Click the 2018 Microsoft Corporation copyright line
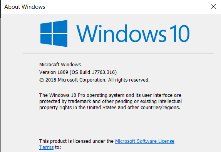This screenshot has height=152, width=221. click(x=94, y=80)
